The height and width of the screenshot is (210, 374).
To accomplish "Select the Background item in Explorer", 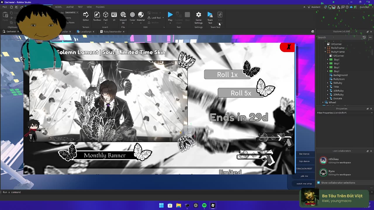I will coord(340,75).
